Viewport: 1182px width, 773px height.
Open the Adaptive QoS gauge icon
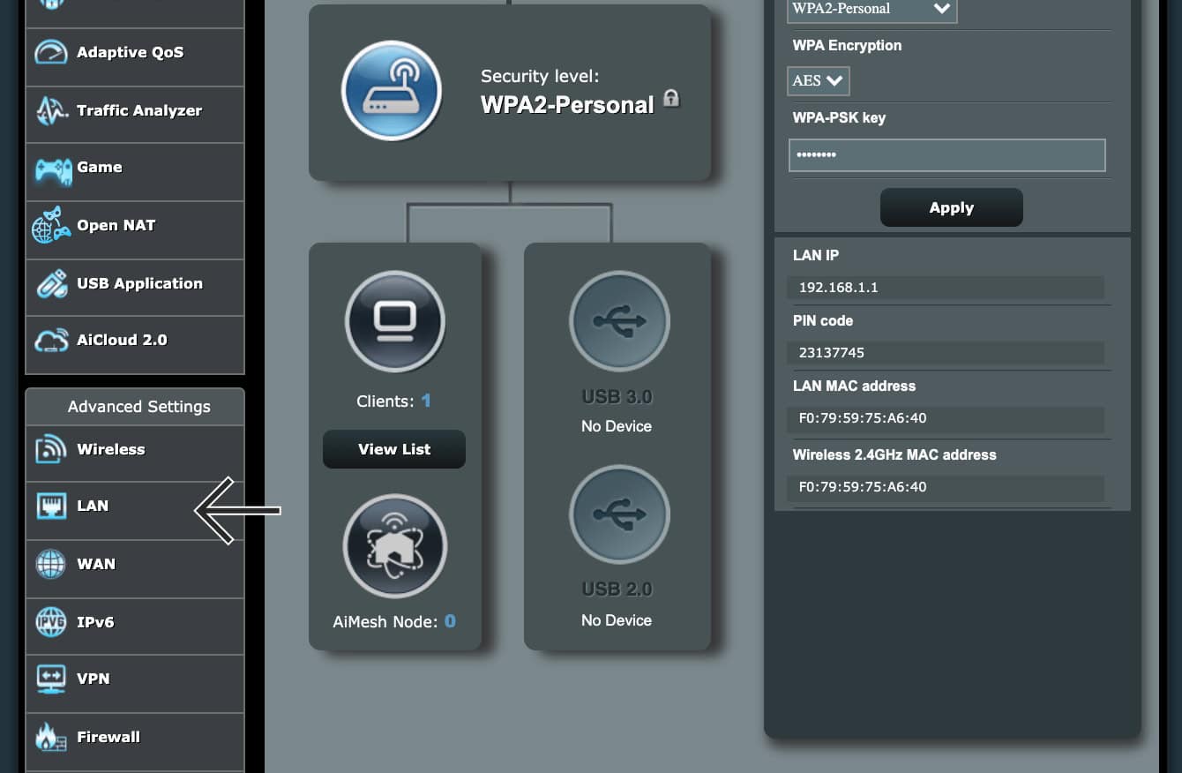tap(51, 53)
